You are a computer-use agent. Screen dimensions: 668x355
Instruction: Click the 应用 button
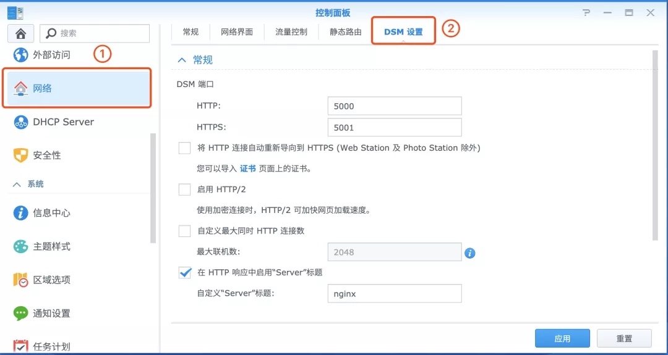coord(562,338)
